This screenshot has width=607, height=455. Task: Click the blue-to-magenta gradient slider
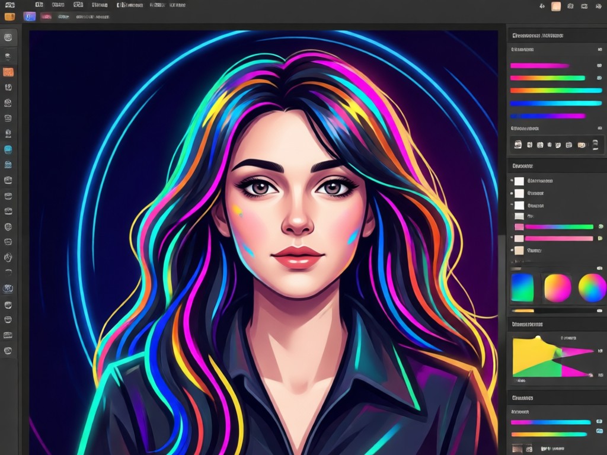pos(547,116)
